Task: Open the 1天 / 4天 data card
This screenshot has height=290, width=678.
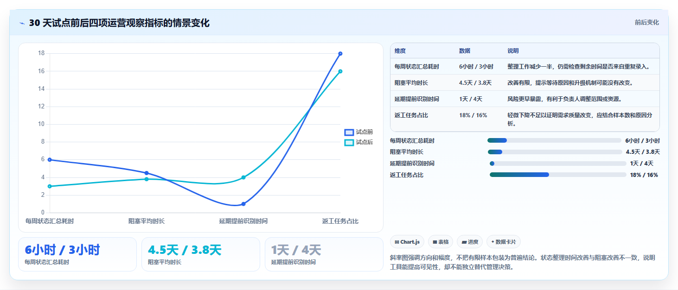Action: pyautogui.click(x=324, y=254)
